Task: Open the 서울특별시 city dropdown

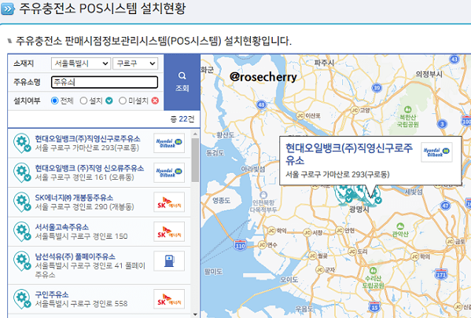Action: point(81,64)
